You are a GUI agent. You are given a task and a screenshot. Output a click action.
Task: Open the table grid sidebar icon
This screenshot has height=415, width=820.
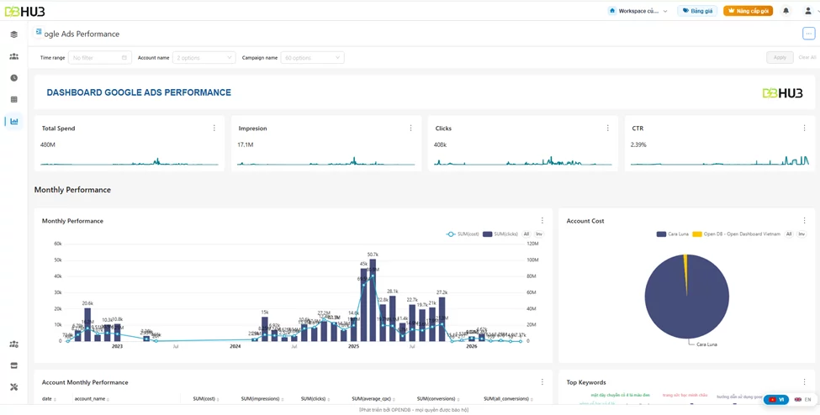pyautogui.click(x=14, y=99)
